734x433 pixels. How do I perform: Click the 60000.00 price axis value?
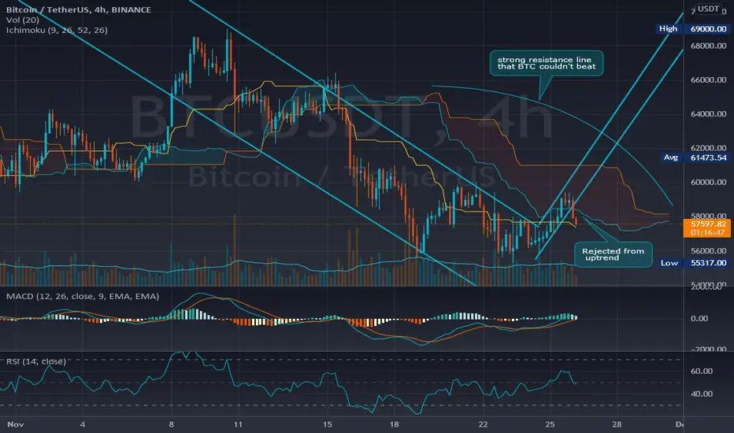(708, 183)
